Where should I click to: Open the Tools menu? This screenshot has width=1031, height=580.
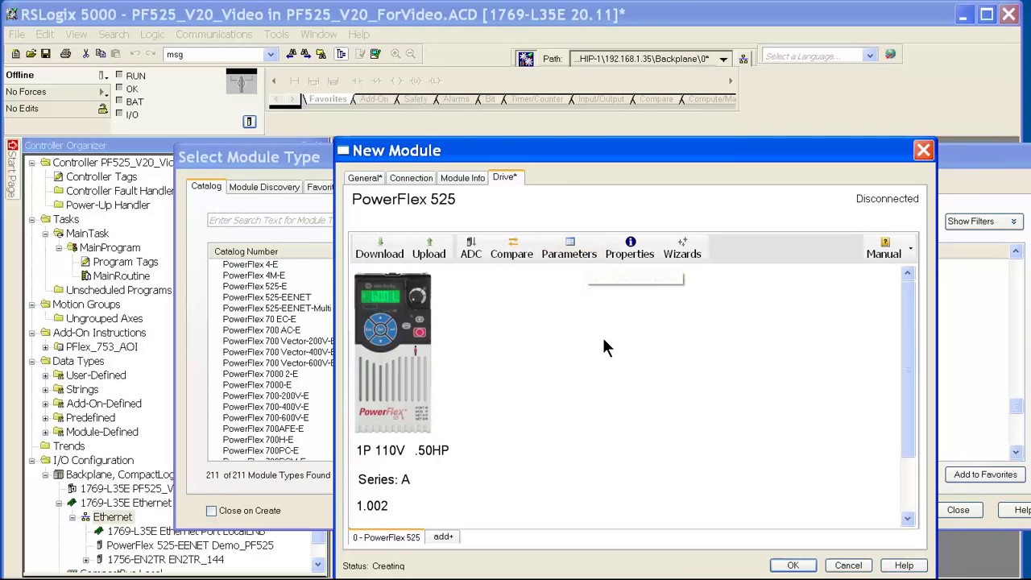[x=276, y=35]
